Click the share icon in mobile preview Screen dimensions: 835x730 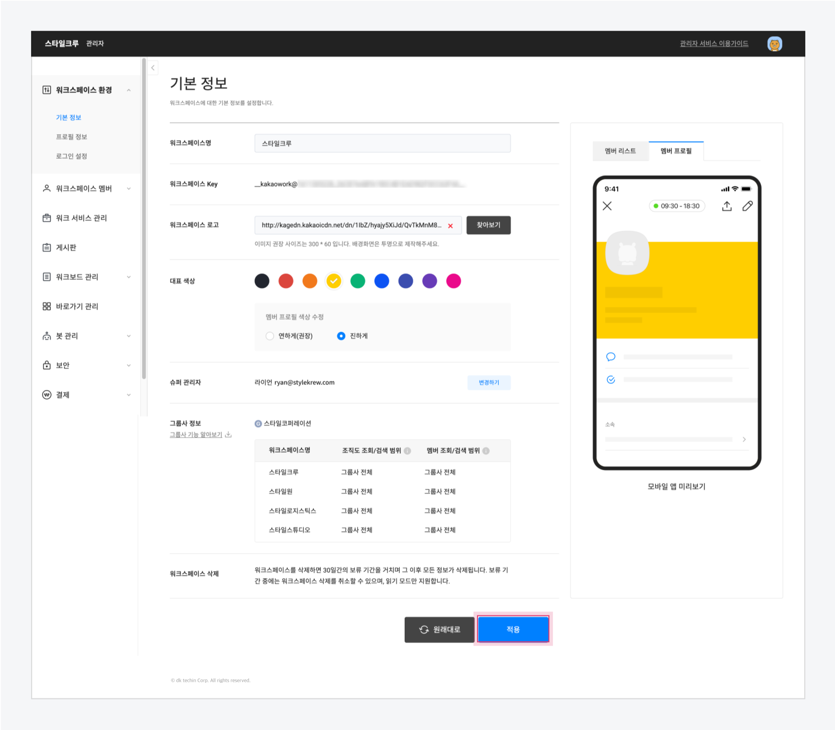pos(726,206)
